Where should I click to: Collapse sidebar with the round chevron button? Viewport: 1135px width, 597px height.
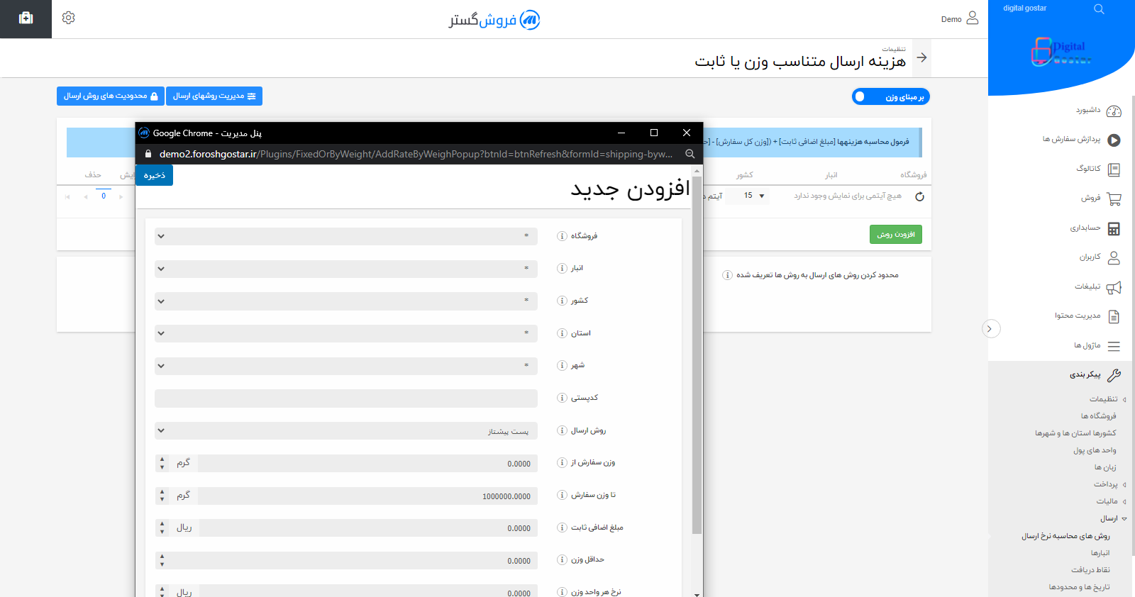[x=991, y=329]
